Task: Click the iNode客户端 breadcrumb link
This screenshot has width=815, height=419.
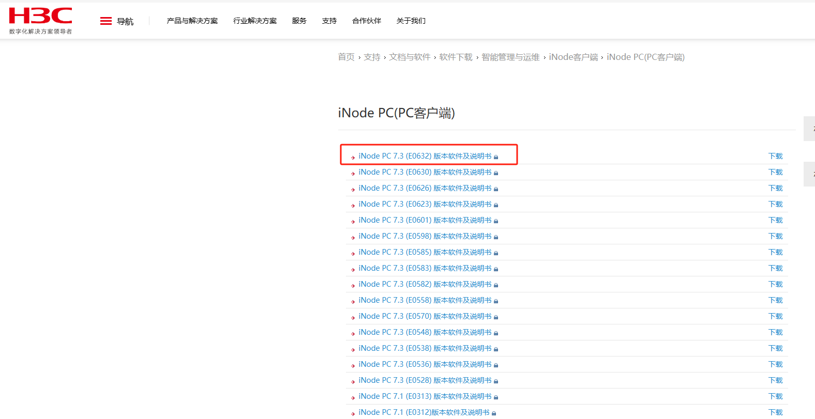Action: point(573,57)
